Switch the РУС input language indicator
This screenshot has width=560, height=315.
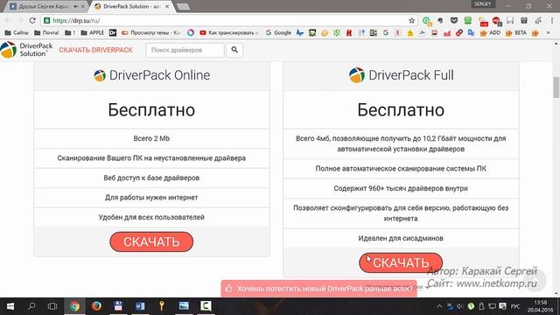pyautogui.click(x=515, y=306)
